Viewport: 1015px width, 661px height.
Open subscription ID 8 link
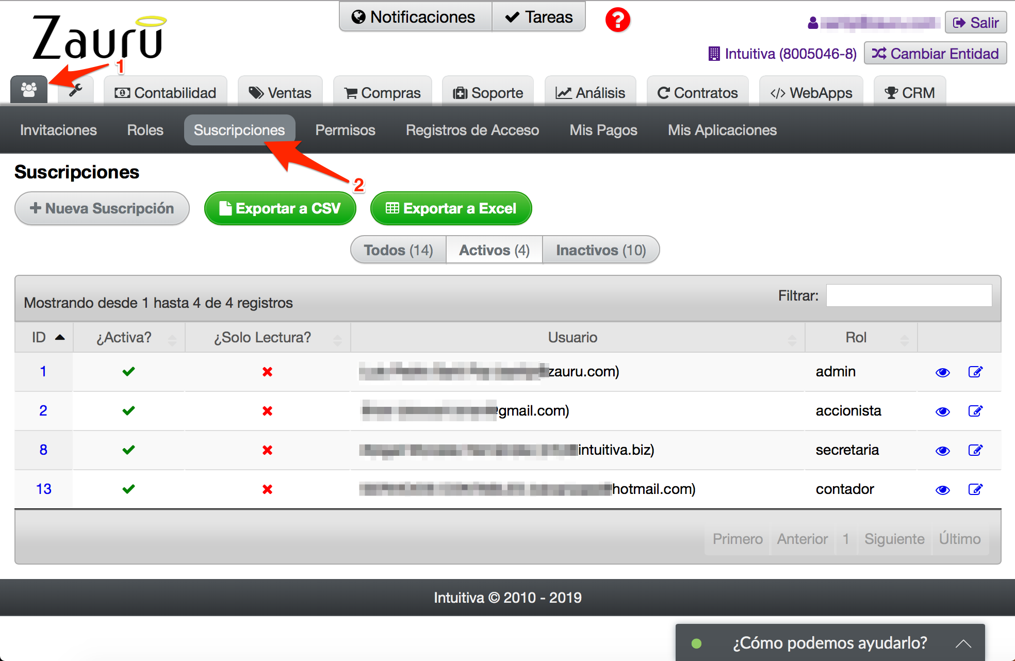pos(44,450)
